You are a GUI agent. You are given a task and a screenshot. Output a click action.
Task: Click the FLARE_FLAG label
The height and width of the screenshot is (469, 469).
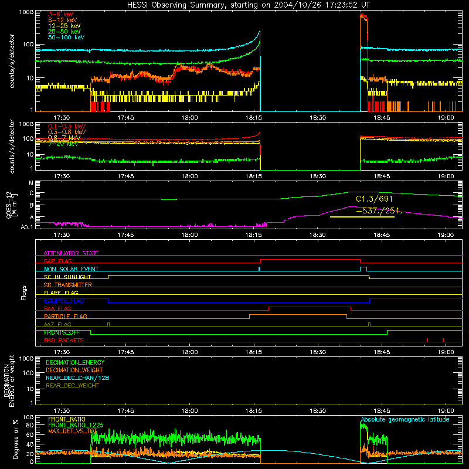tap(61, 293)
